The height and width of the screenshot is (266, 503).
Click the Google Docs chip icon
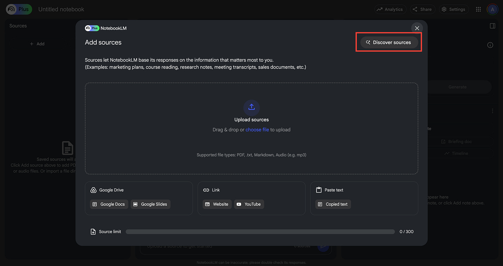[x=95, y=204]
